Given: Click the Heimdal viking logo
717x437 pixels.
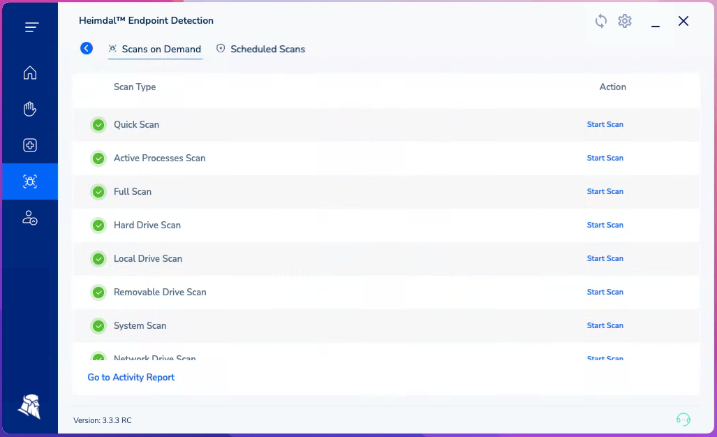Looking at the screenshot, I should point(29,406).
